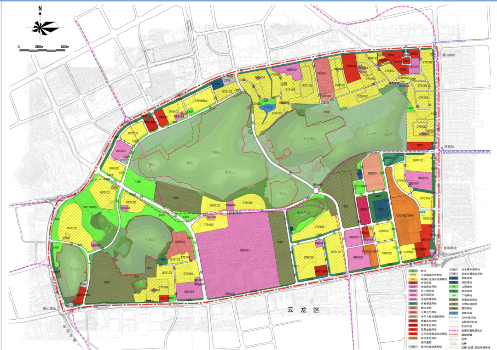497x350 pixels.
Task: Click the 黑头山 mountain label
Action: [230, 172]
